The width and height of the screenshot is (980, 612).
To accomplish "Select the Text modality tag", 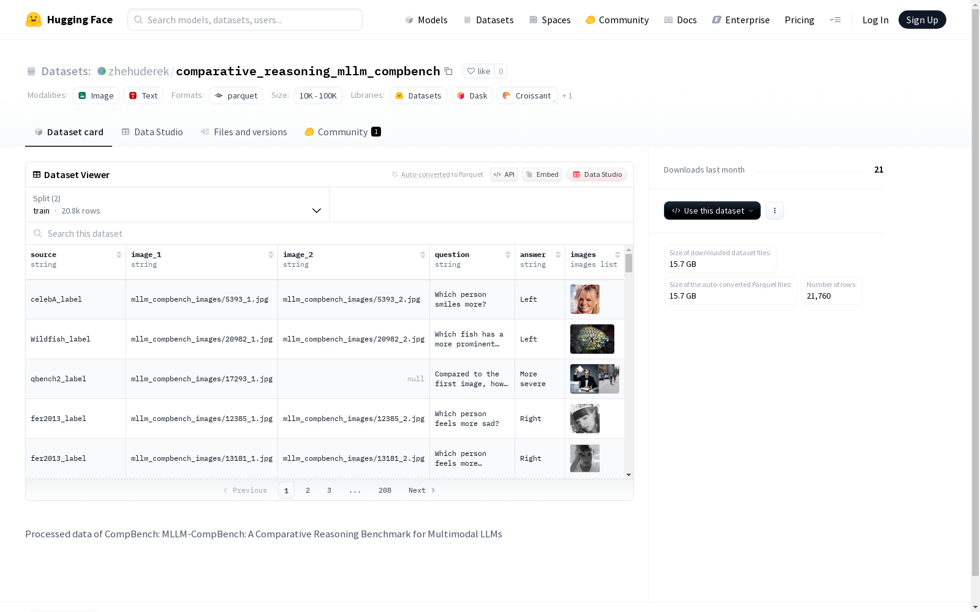I will (x=143, y=95).
